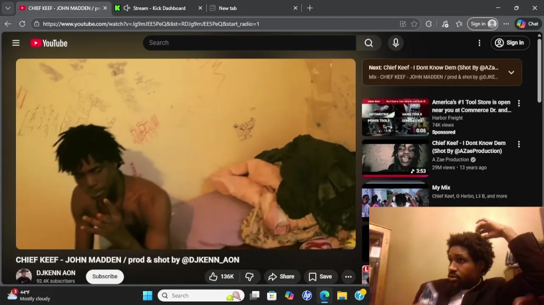The width and height of the screenshot is (544, 305).
Task: Open America's #1 Tool Store ad title
Action: tap(471, 106)
